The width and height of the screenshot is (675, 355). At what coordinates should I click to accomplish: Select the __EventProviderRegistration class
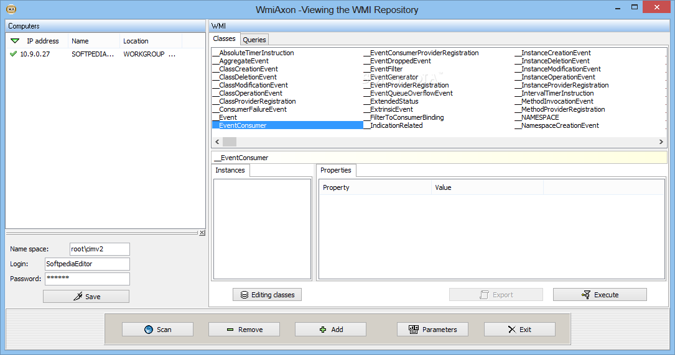click(406, 85)
